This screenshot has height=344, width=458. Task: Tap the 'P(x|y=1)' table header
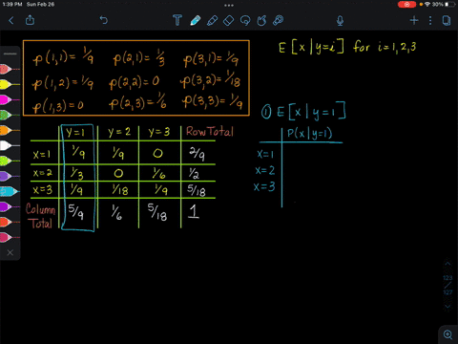309,133
